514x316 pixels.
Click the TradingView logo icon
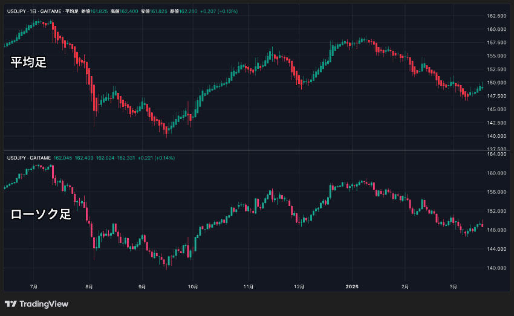click(10, 304)
